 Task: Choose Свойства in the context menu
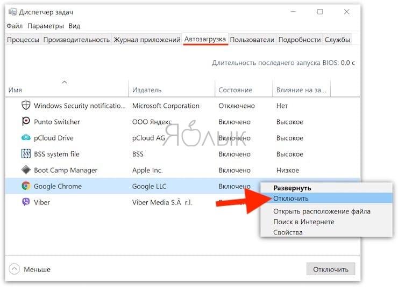(326, 232)
